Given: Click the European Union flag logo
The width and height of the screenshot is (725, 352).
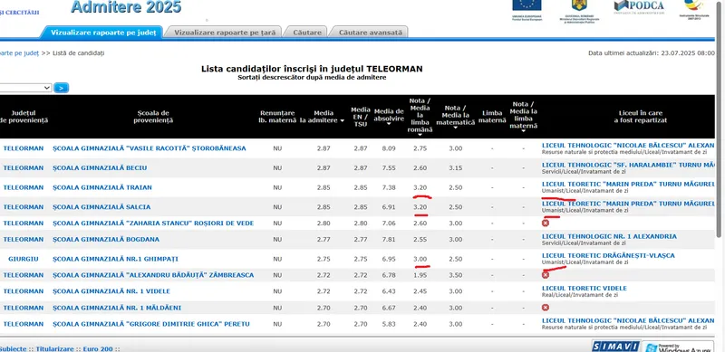Looking at the screenshot, I should (527, 9).
